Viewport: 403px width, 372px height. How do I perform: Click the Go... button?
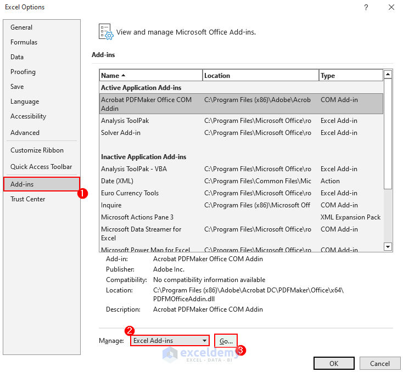coord(226,341)
